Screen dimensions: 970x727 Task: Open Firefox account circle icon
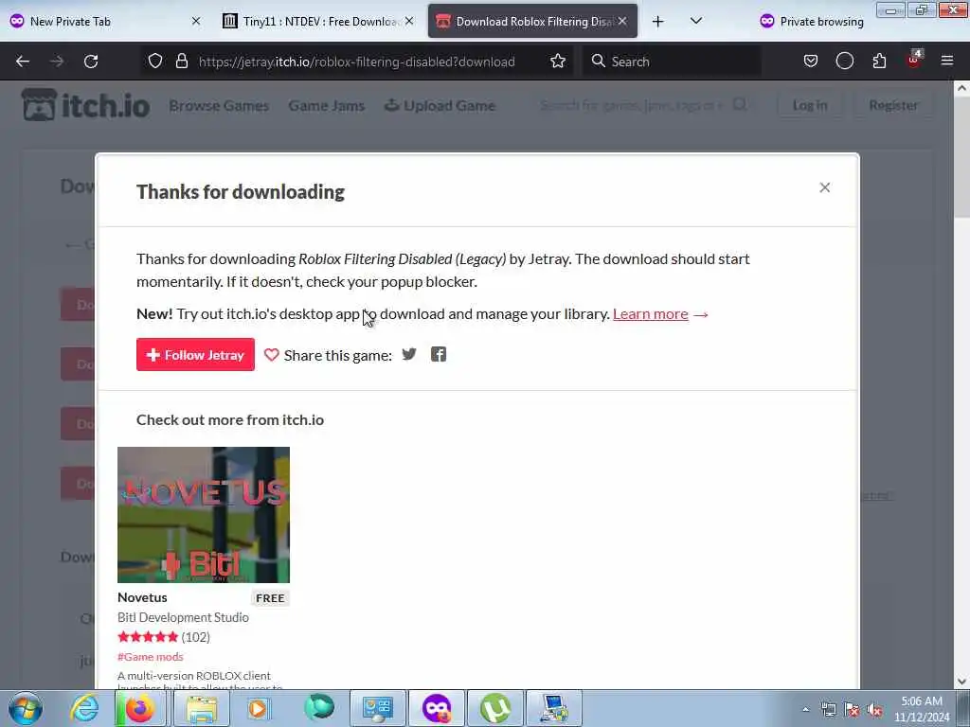tap(844, 61)
